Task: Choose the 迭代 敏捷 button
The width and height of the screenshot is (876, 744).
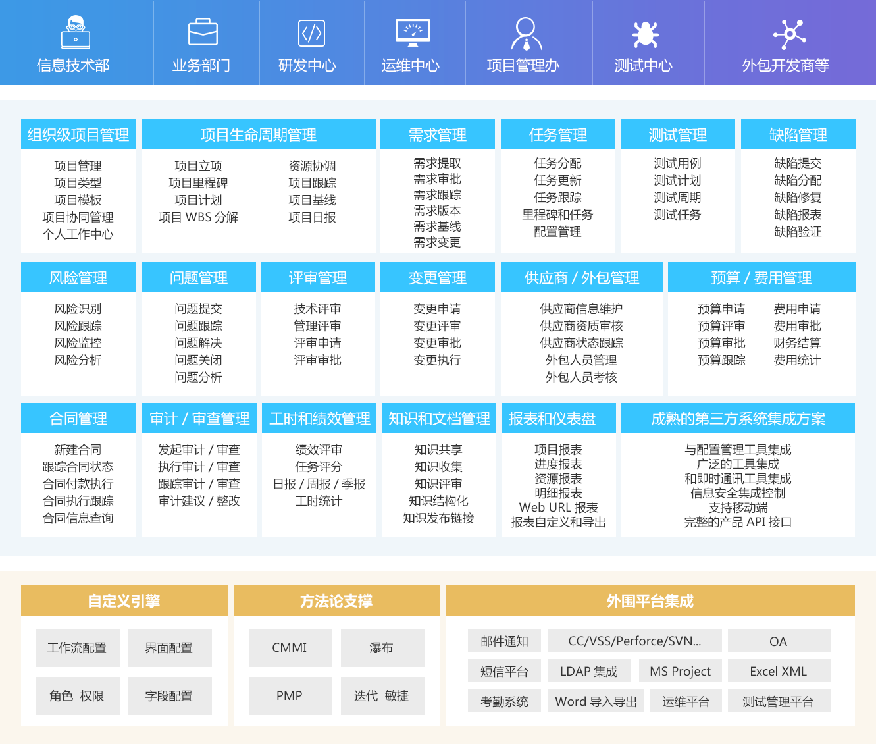Action: 382,696
